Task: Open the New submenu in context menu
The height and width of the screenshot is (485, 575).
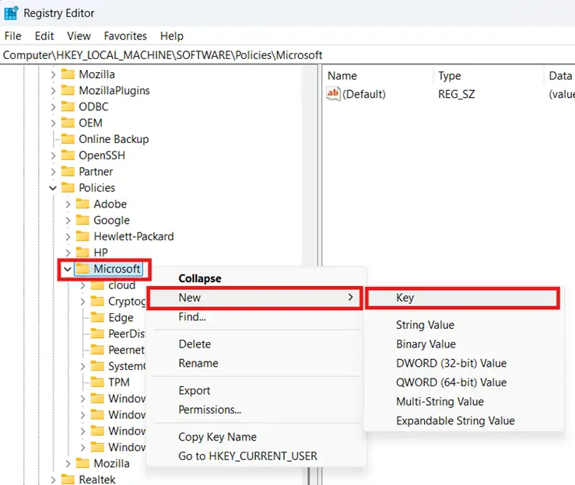Action: [x=255, y=298]
